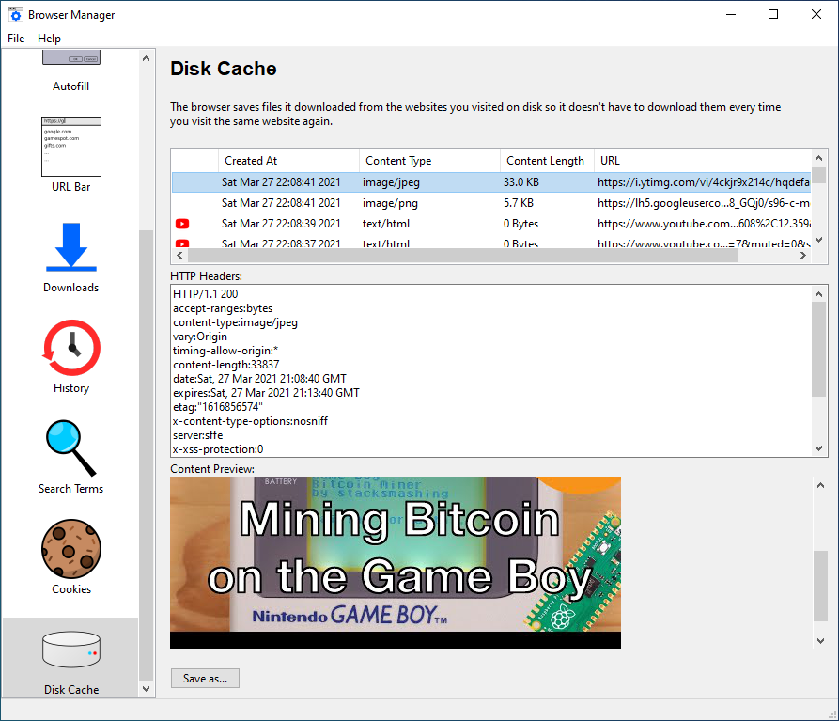The height and width of the screenshot is (721, 839).
Task: Sort the table by Content Type column
Action: (x=429, y=161)
